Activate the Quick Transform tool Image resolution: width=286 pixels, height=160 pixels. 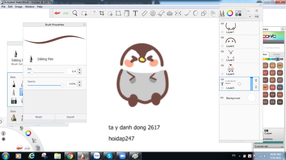tap(110, 13)
